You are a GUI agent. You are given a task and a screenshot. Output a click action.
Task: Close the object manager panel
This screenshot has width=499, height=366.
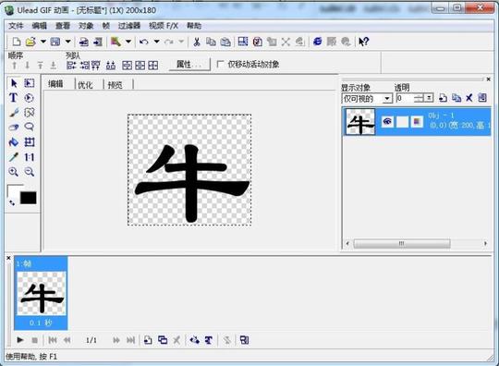coord(489,79)
